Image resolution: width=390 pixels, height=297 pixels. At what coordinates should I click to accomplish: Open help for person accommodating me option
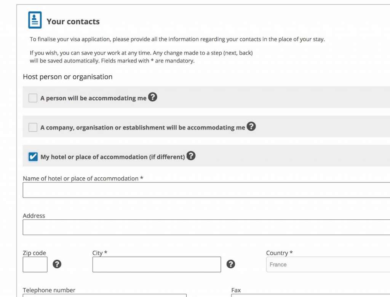coord(152,97)
